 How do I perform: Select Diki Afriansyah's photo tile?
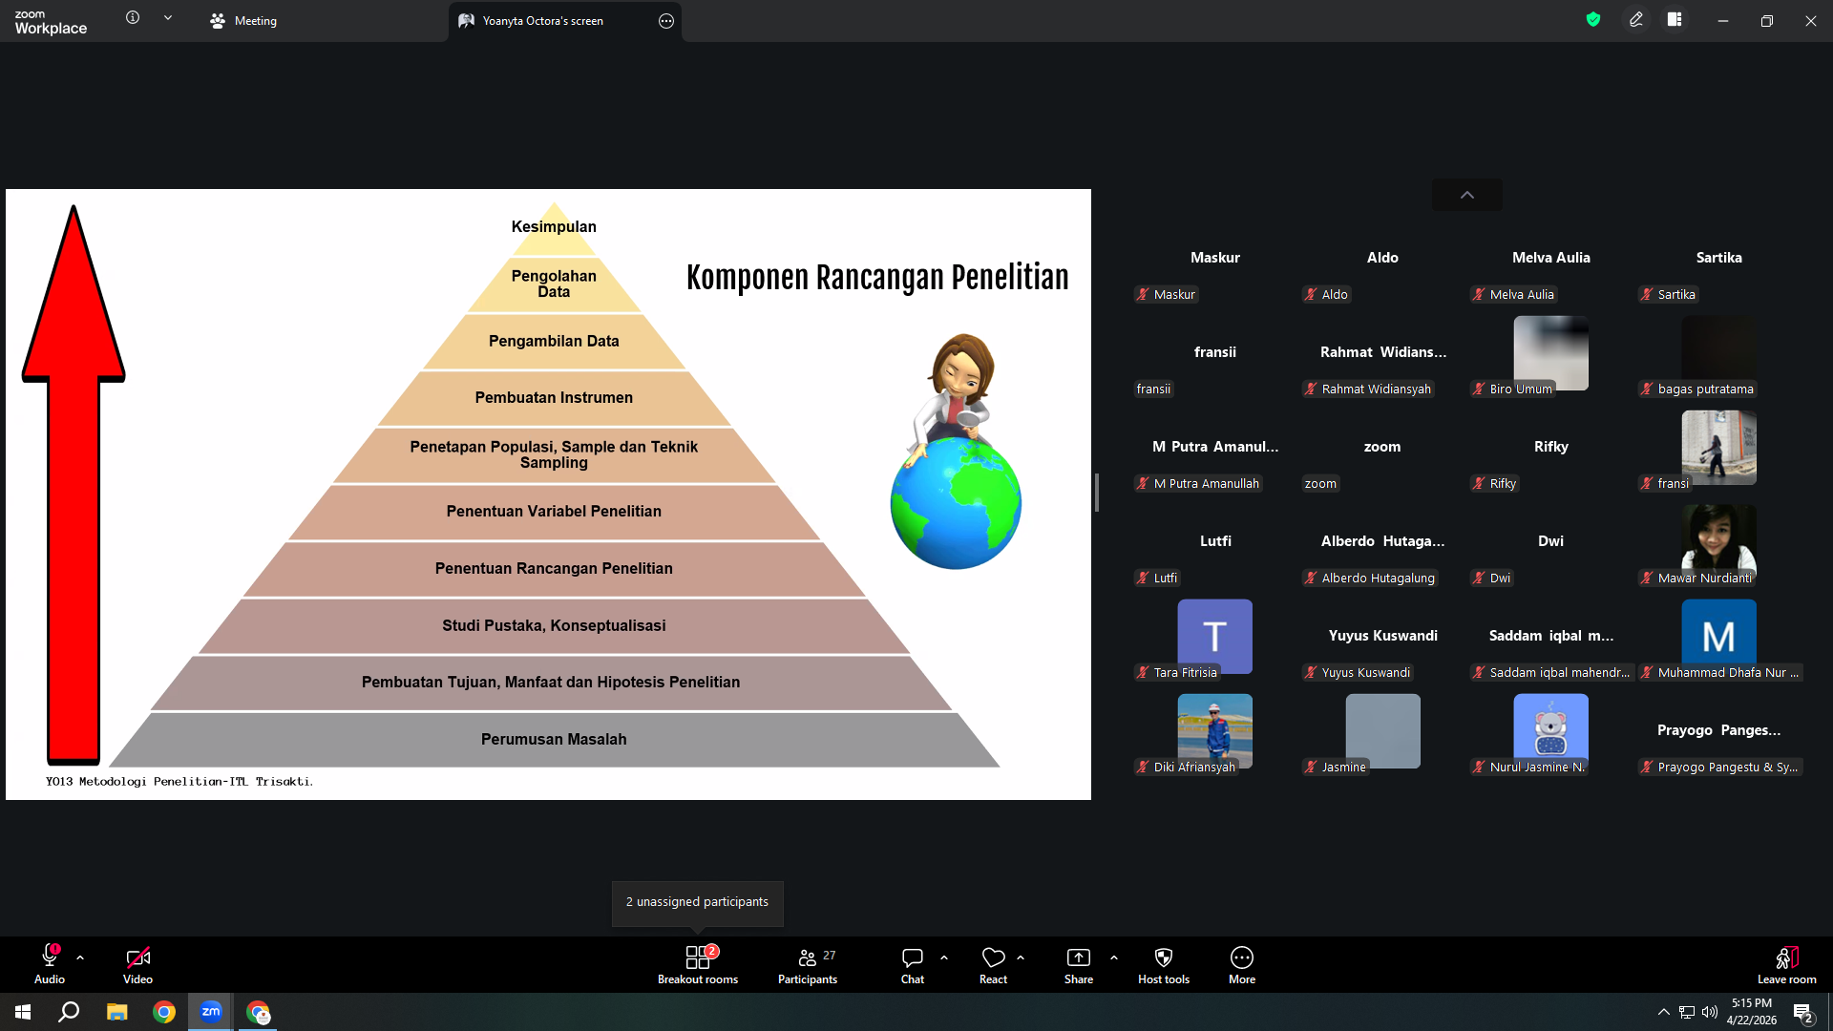[x=1215, y=731]
